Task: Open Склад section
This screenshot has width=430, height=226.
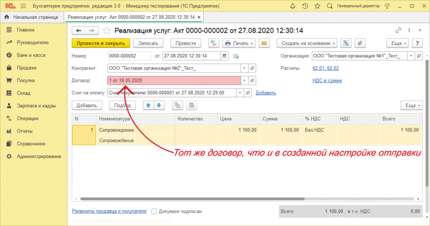Action: click(x=24, y=93)
